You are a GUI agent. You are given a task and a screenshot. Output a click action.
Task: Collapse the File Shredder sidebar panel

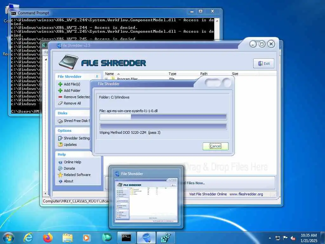point(97,77)
